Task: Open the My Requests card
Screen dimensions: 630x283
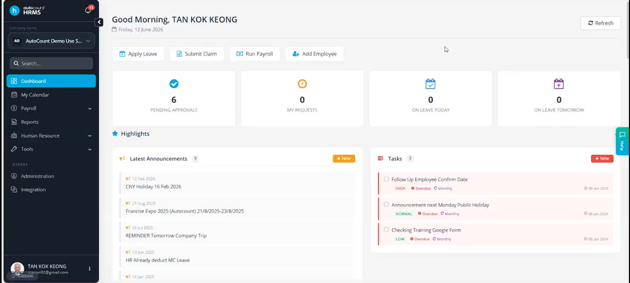Action: pos(302,98)
